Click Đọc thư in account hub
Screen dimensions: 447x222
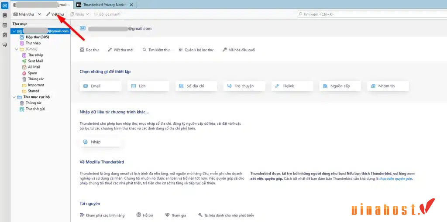(x=89, y=50)
